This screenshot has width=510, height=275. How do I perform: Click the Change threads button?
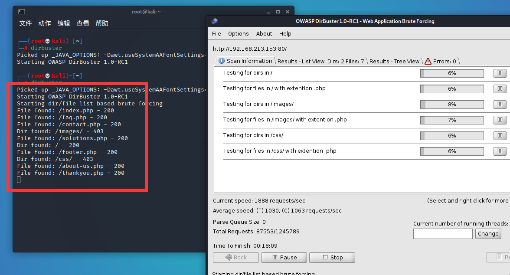click(x=488, y=234)
